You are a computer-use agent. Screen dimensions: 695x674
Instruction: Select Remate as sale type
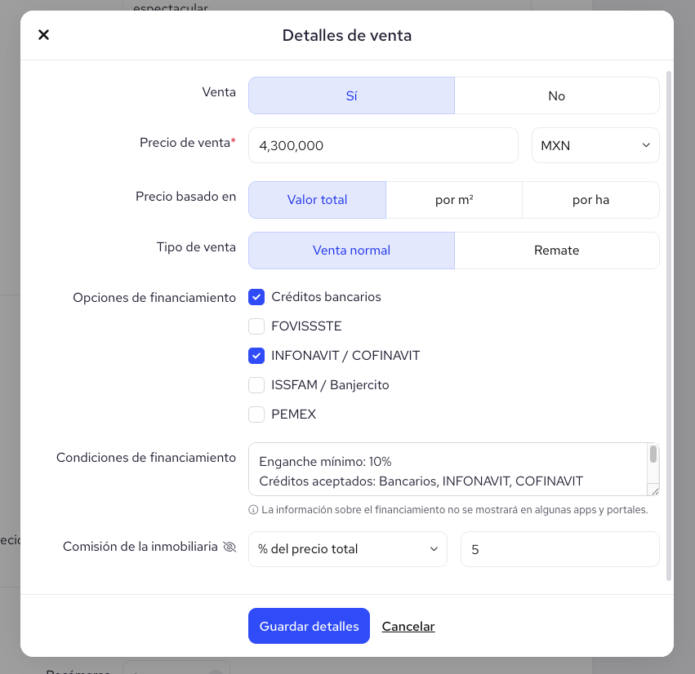(x=557, y=251)
